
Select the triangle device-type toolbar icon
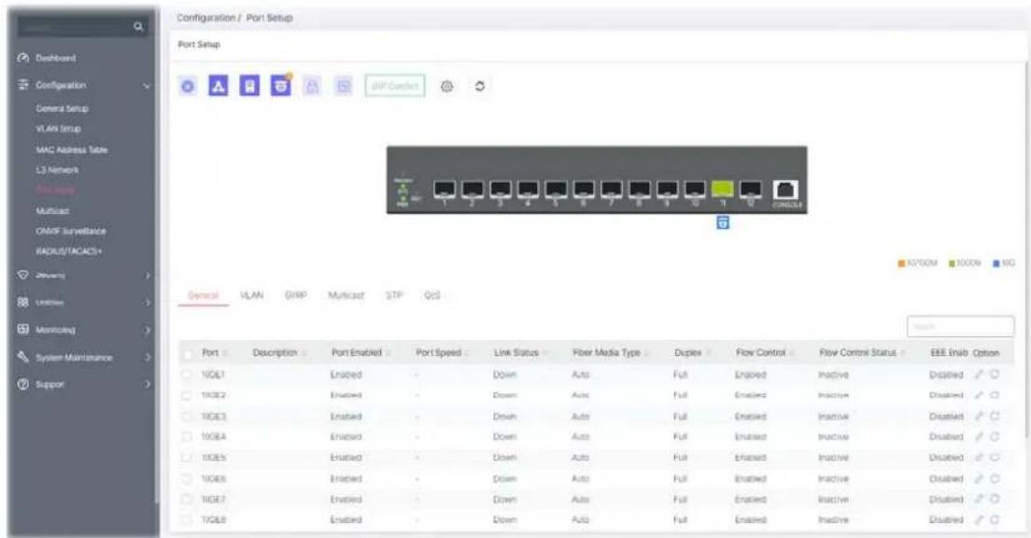pos(219,86)
